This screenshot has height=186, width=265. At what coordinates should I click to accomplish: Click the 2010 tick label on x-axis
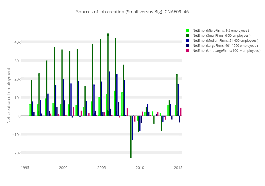[x=140, y=168]
